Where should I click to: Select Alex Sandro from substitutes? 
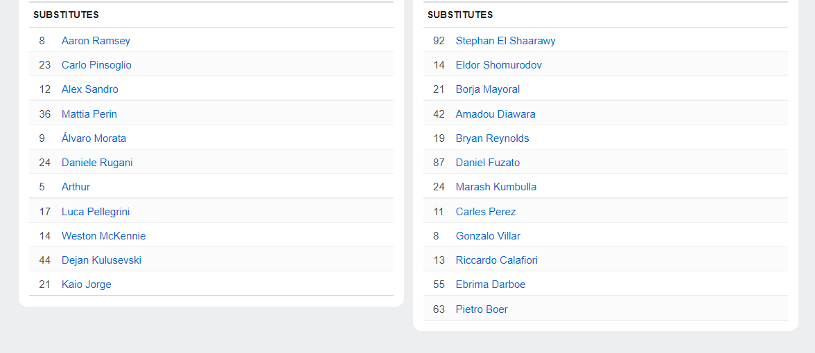pyautogui.click(x=90, y=89)
